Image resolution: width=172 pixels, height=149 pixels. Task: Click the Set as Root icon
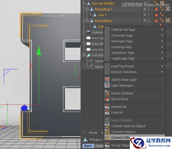point(107,99)
